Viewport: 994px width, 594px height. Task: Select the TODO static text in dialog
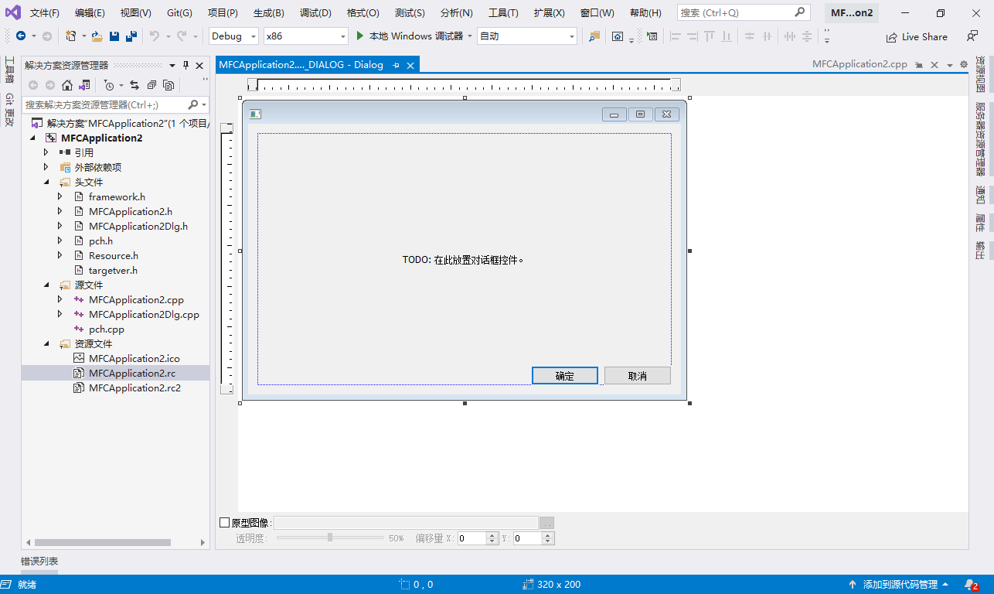(x=463, y=260)
